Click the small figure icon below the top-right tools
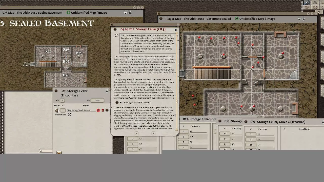Viewport: 324px width, 182px height. pyautogui.click(x=319, y=12)
